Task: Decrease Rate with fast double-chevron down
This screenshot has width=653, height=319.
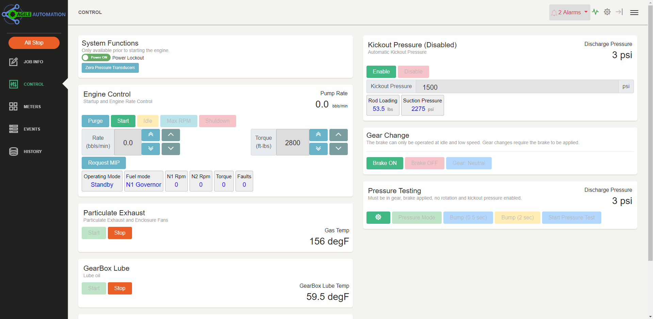Action: point(151,149)
